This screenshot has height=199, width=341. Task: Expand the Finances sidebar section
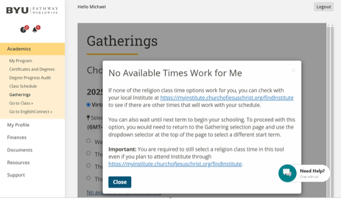coord(17,137)
